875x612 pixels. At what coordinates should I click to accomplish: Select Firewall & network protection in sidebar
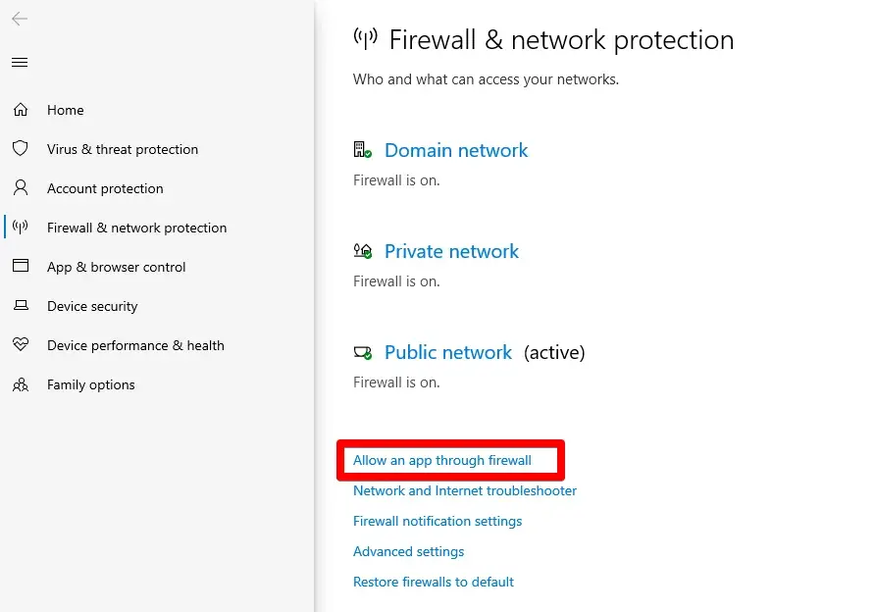(x=136, y=228)
